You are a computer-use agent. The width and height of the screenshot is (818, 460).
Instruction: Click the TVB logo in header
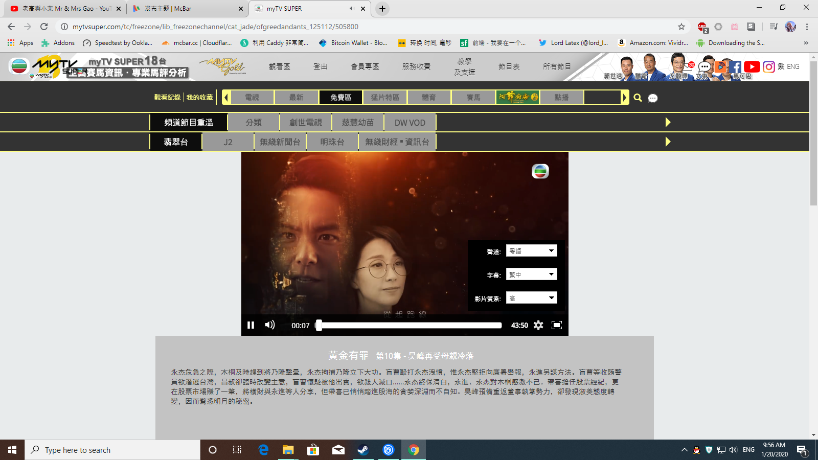pos(19,66)
